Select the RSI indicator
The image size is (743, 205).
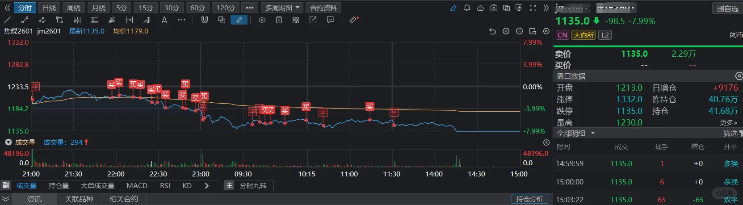165,186
